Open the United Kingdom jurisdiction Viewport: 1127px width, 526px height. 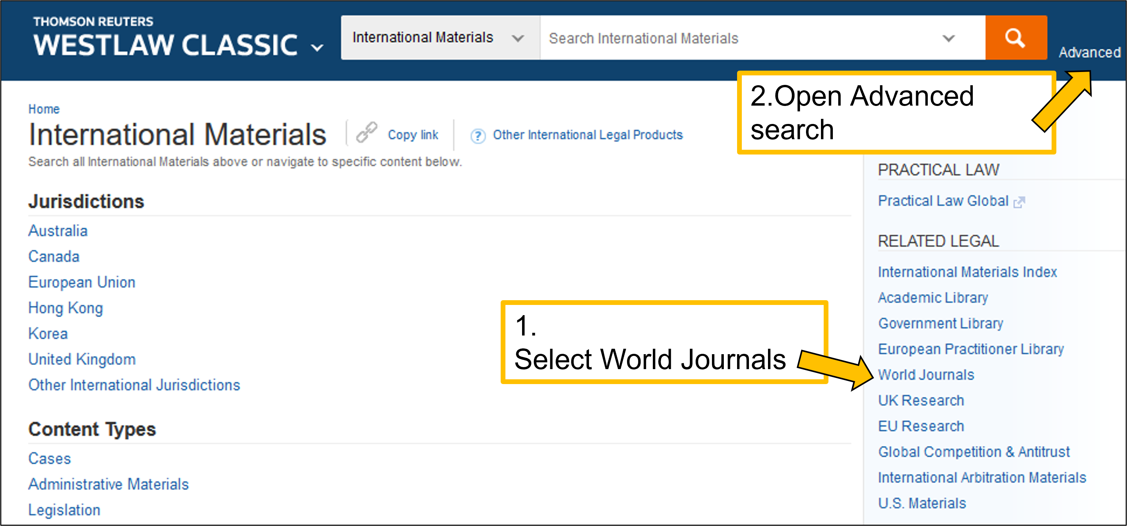82,359
